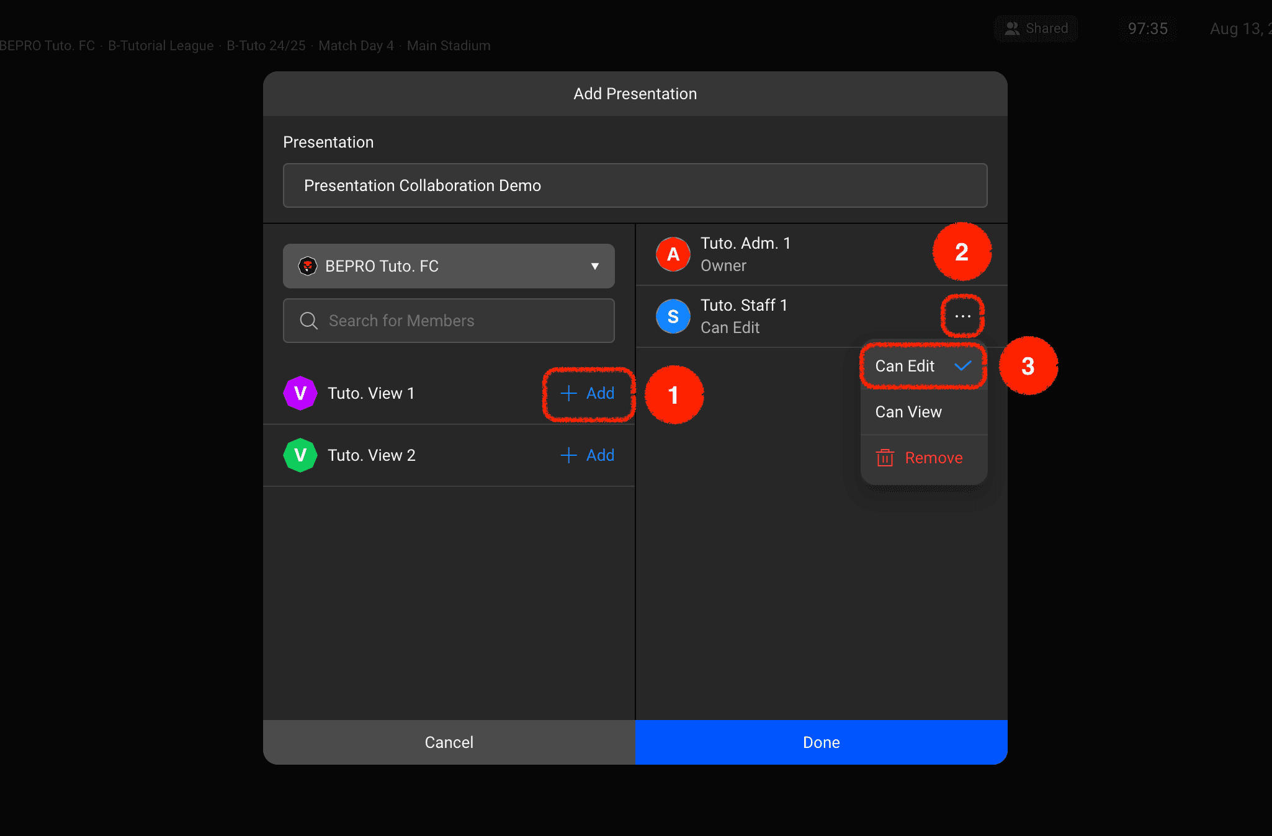Choose Remove from the permissions menu
Image resolution: width=1272 pixels, height=836 pixels.
tap(933, 458)
